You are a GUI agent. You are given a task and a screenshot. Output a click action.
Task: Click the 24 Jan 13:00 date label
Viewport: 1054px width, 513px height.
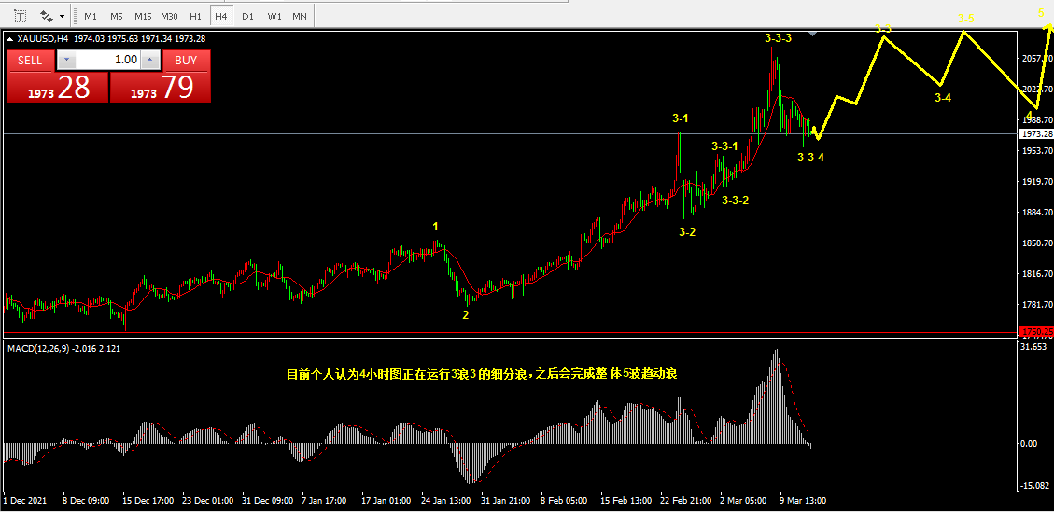pyautogui.click(x=446, y=501)
